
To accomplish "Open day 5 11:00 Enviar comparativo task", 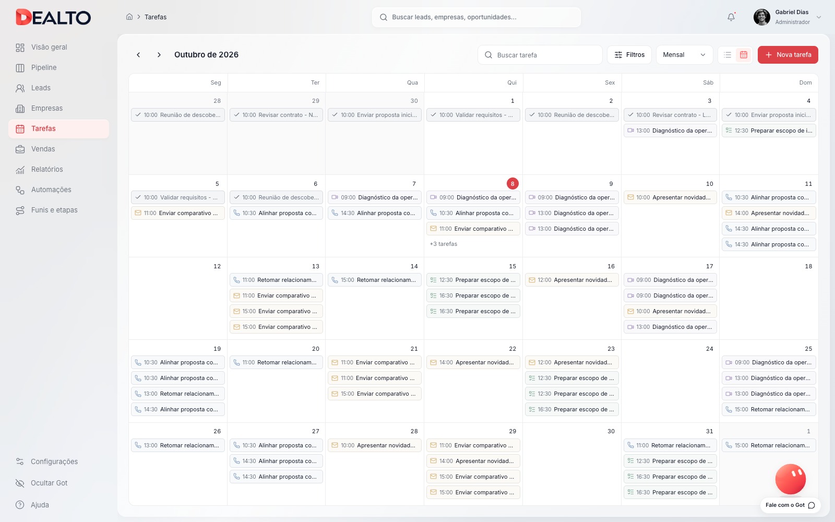I will 178,213.
